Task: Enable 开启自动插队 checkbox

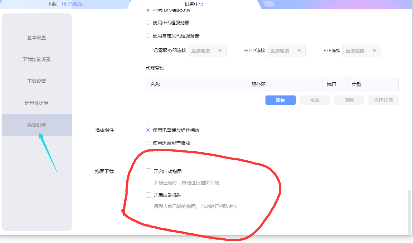Action: (148, 195)
